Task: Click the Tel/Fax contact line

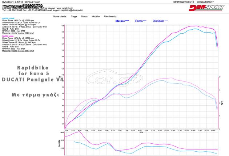Action: [x=43, y=10]
